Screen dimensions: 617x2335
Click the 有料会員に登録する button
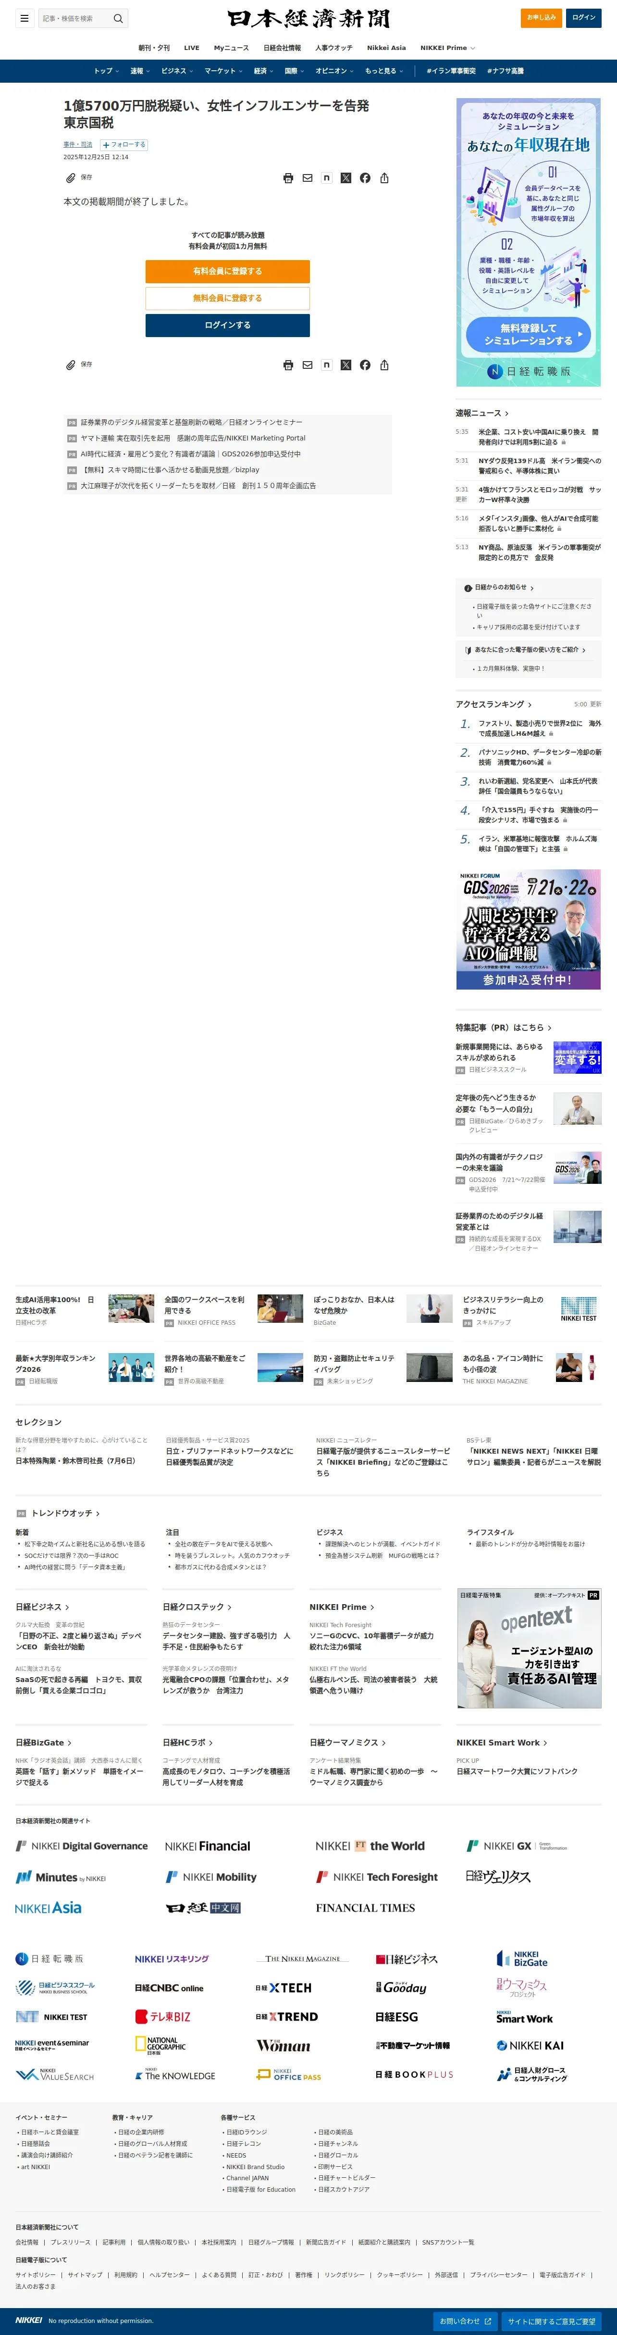(x=227, y=271)
